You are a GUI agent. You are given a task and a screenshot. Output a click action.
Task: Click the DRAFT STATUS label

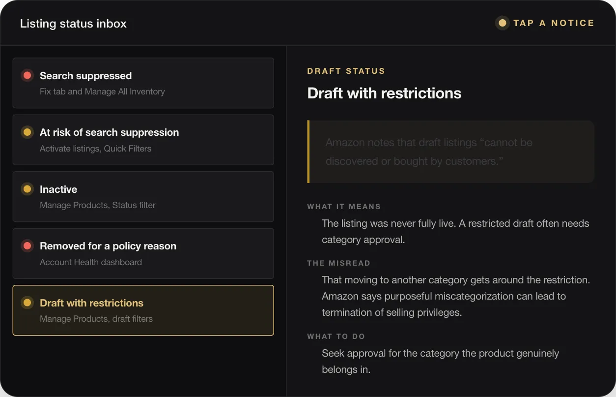[x=346, y=71]
